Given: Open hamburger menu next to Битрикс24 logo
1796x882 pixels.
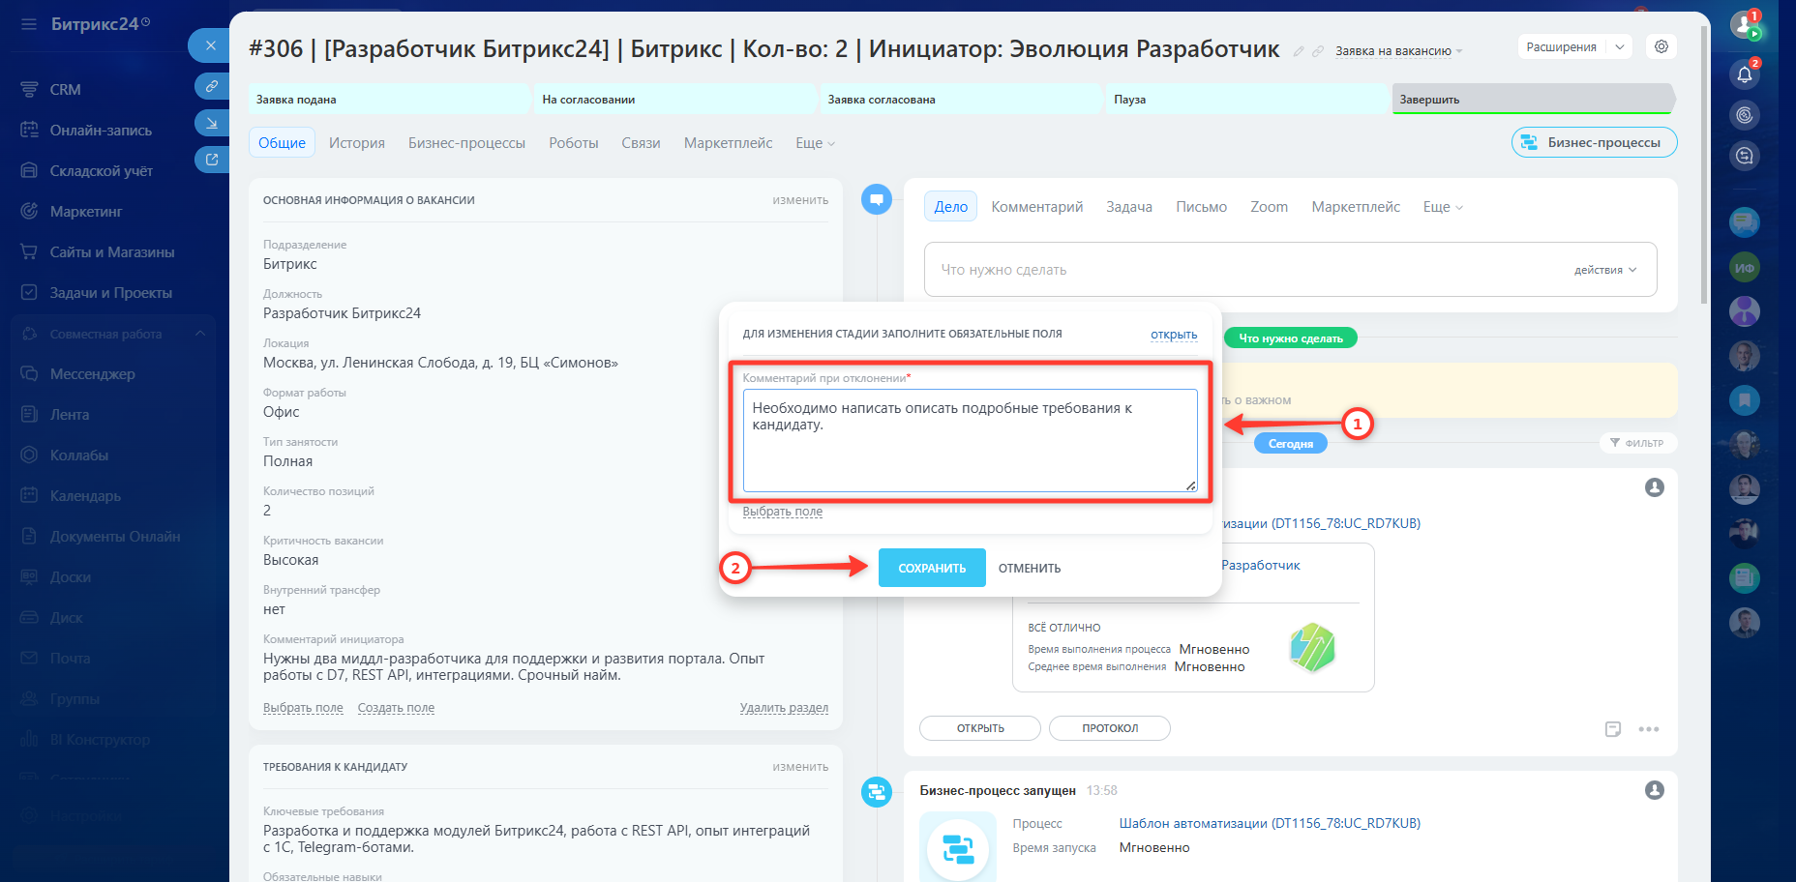Looking at the screenshot, I should (x=29, y=24).
